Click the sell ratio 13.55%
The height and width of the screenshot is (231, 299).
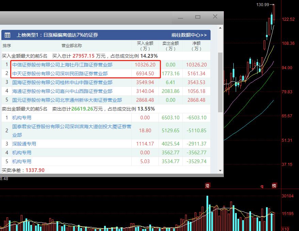(146, 109)
